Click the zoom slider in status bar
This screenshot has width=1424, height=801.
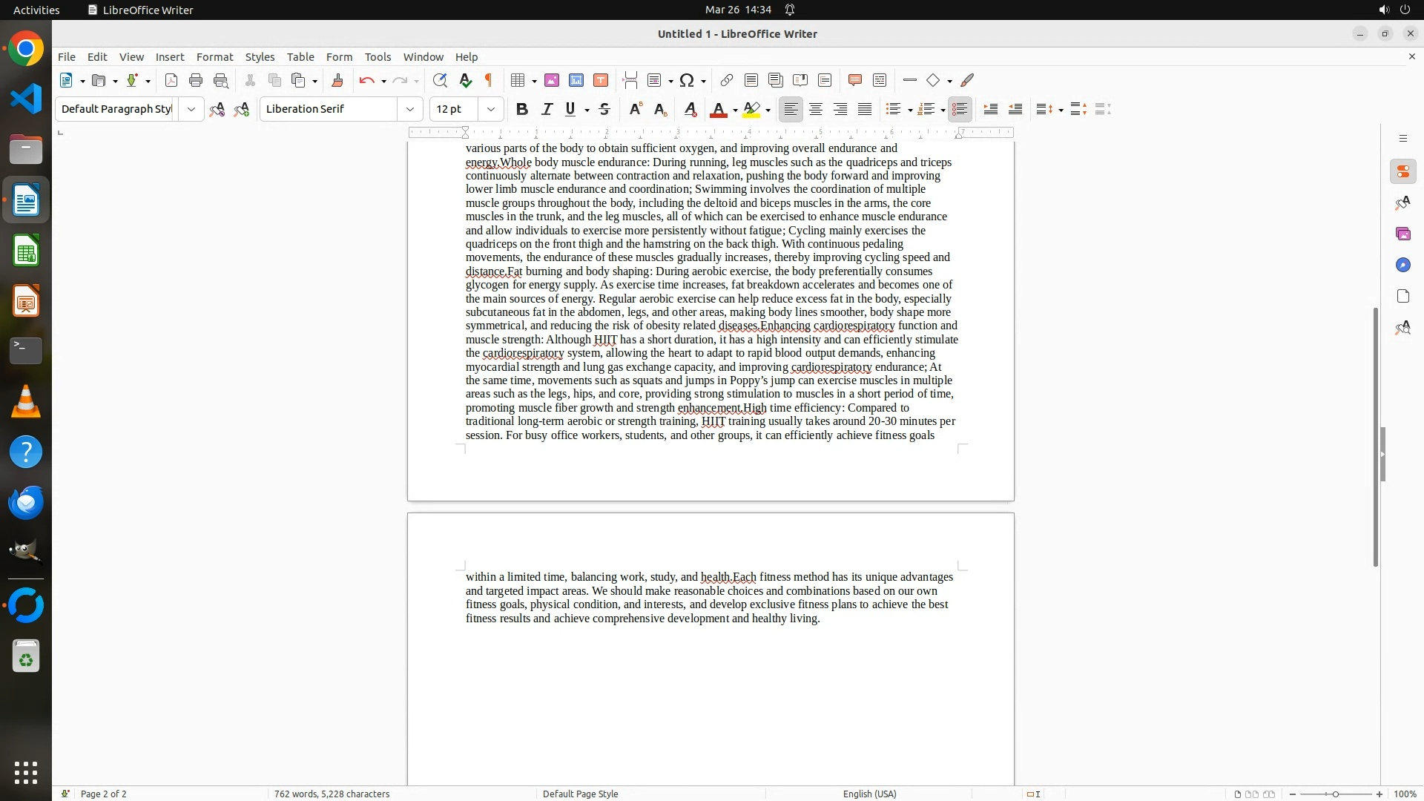click(1335, 794)
